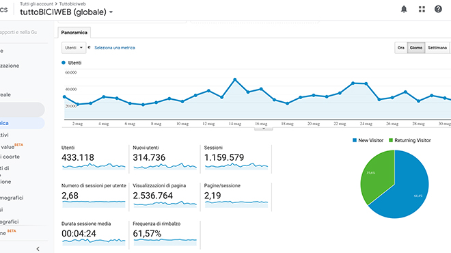Click the Tutti gli account breadcrumb
This screenshot has height=253, width=451.
click(36, 3)
